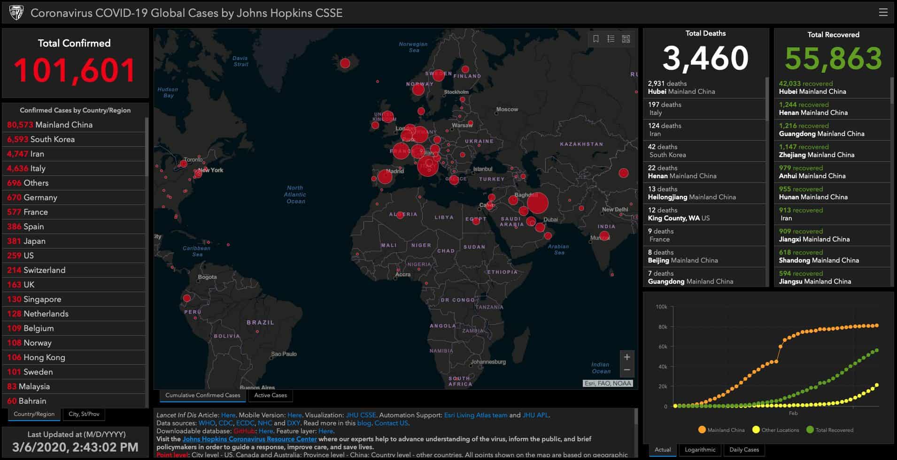Click the large red circle over Iran
Image resolution: width=897 pixels, height=460 pixels.
[538, 204]
